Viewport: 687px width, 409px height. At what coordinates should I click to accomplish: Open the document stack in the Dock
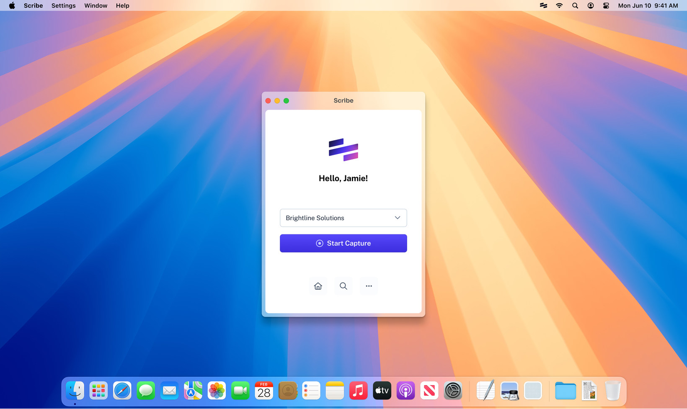[x=589, y=391]
